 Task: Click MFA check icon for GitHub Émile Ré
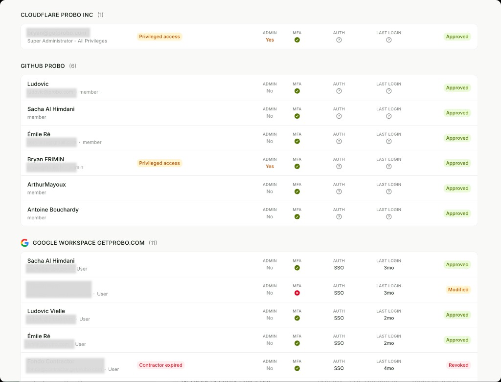tap(297, 141)
